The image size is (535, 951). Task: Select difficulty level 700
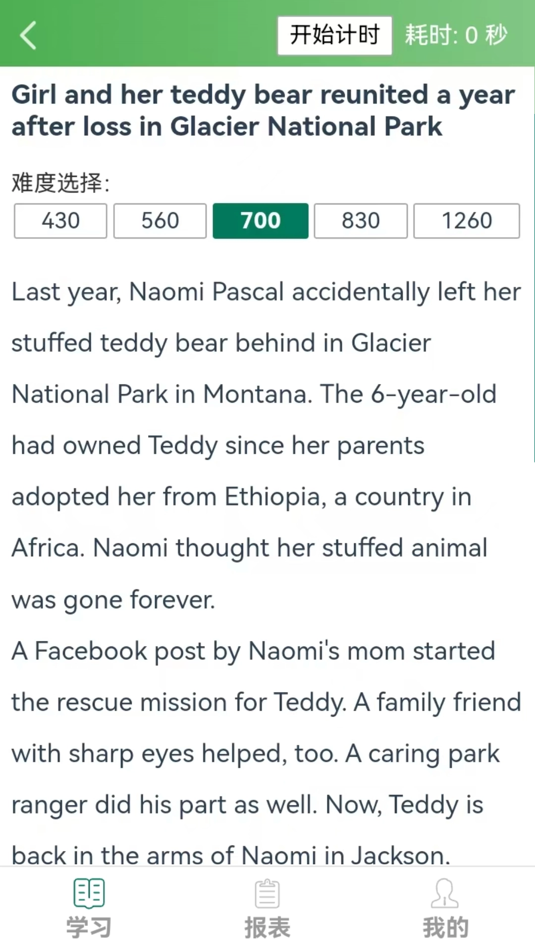(x=261, y=221)
